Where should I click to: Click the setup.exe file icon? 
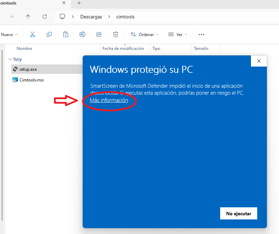(x=15, y=69)
